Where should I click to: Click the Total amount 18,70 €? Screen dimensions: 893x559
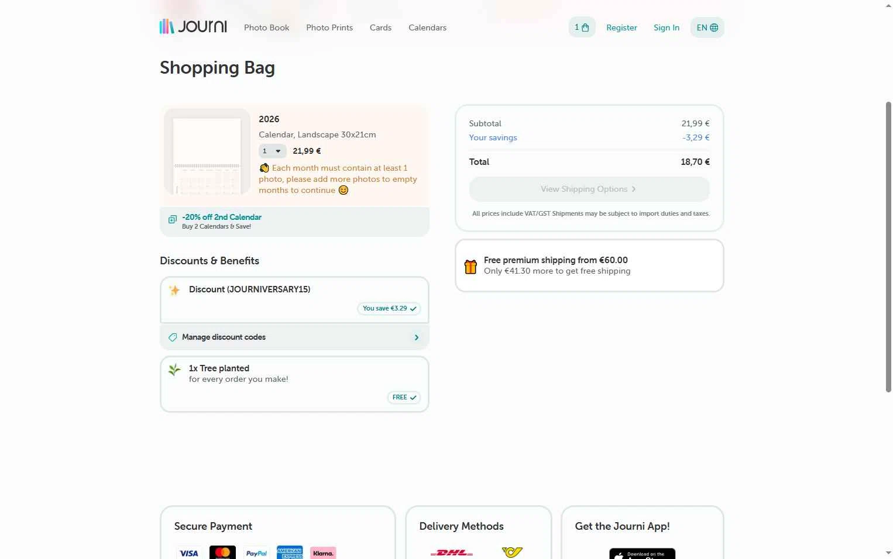(x=695, y=162)
